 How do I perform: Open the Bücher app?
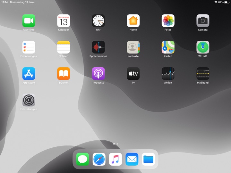[64, 74]
